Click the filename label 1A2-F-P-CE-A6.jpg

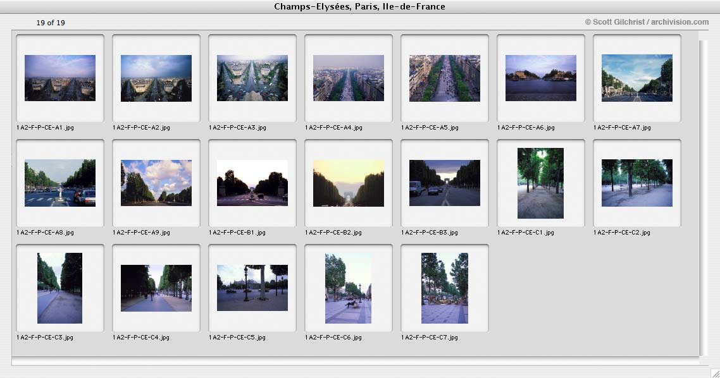click(526, 128)
